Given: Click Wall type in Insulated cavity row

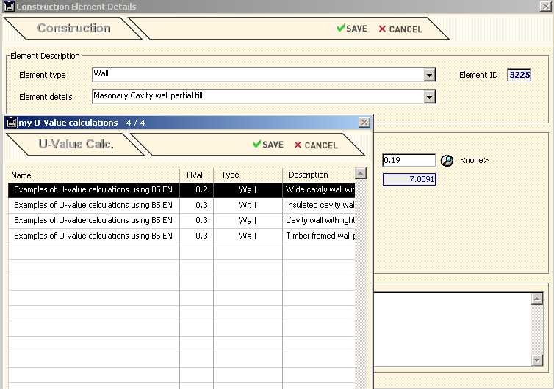Looking at the screenshot, I should coord(248,205).
